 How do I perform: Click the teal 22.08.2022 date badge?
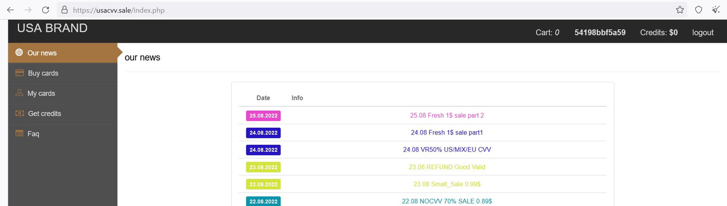click(263, 201)
